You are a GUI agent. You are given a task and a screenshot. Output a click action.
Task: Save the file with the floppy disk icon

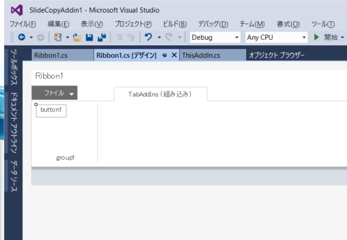pos(89,37)
